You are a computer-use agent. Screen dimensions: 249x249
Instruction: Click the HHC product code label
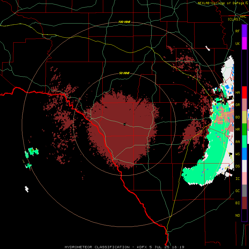coord(243,17)
